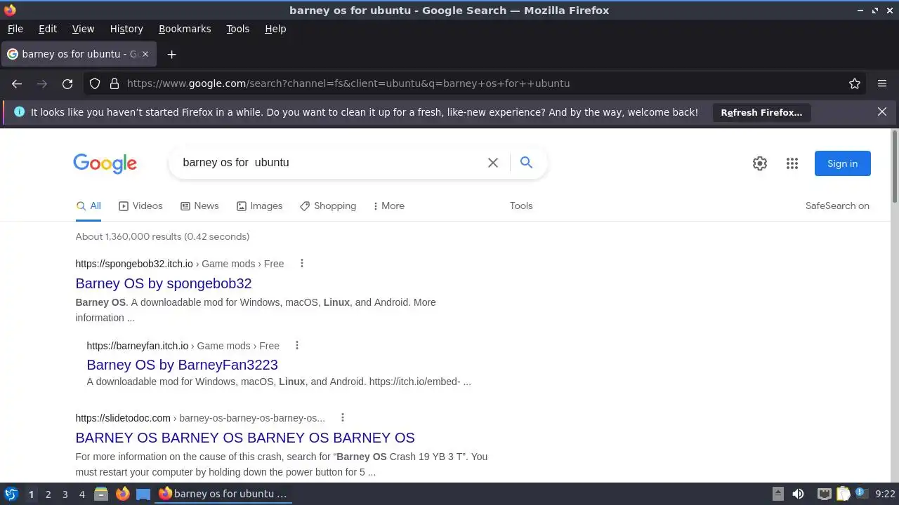Click the page vertical scrollbar thumb
899x505 pixels.
click(894, 166)
